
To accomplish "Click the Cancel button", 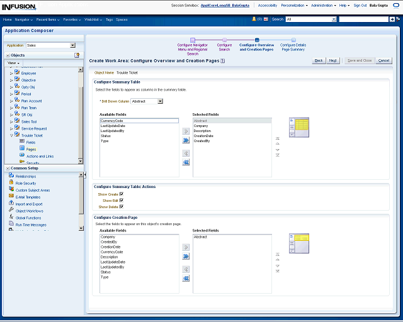I will (x=383, y=60).
